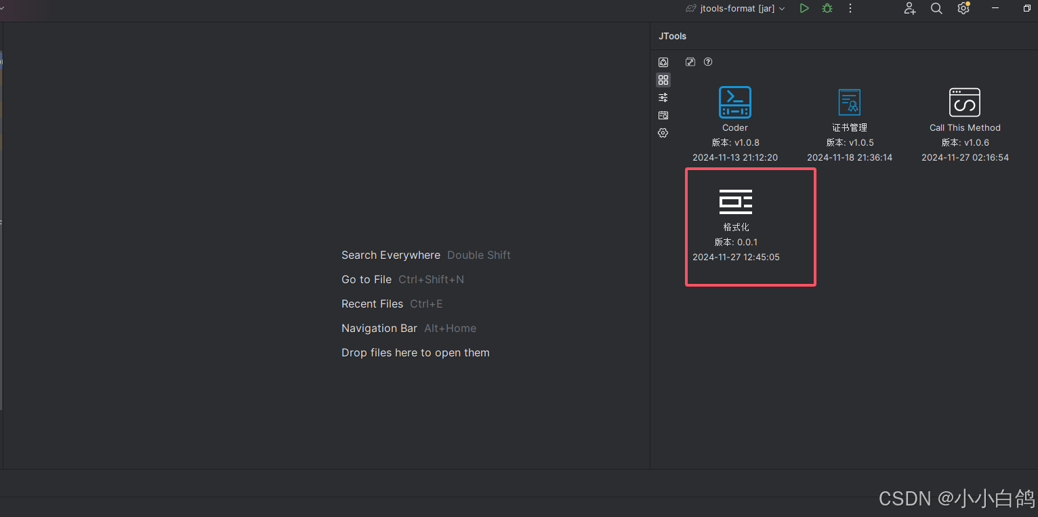Click the wrench tool icon in JTools toolbar
This screenshot has width=1038, height=517.
(x=690, y=62)
